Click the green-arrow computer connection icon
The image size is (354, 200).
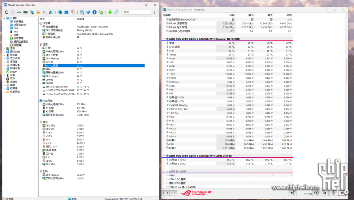101,12
